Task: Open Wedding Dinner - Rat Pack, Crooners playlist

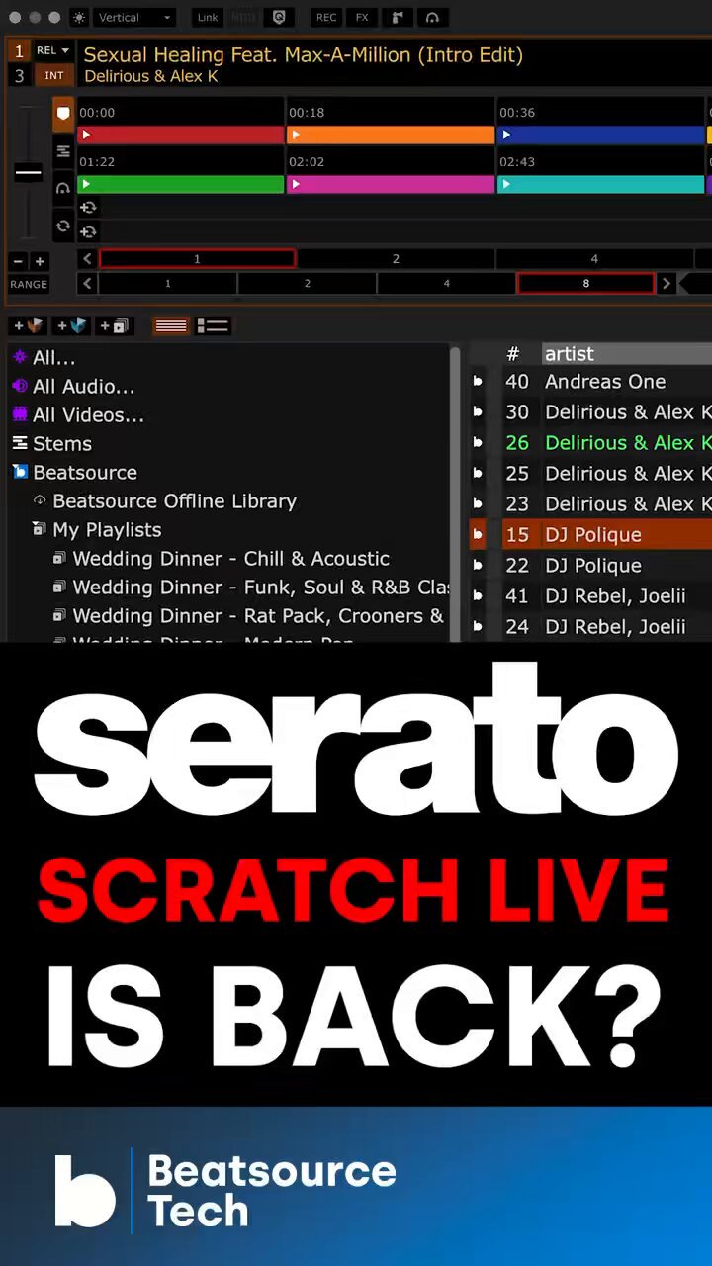Action: coord(257,616)
